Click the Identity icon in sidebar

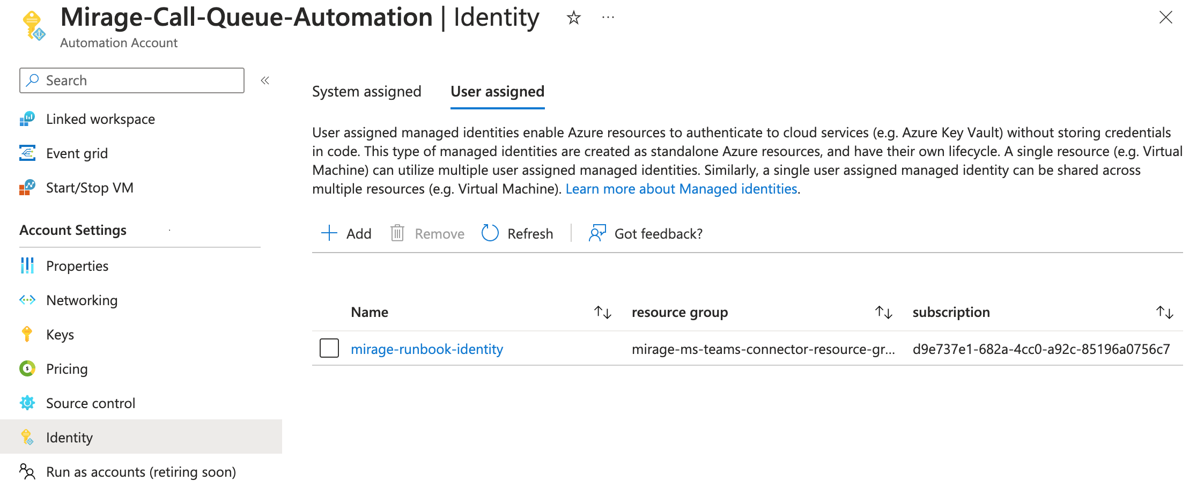[x=27, y=437]
